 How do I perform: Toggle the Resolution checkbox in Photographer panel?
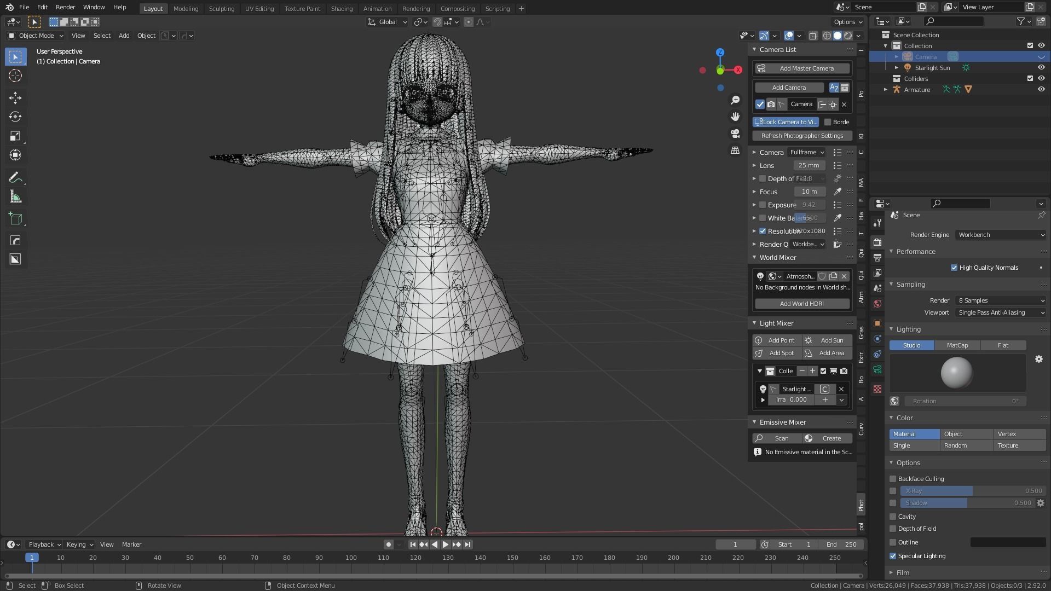[763, 231]
